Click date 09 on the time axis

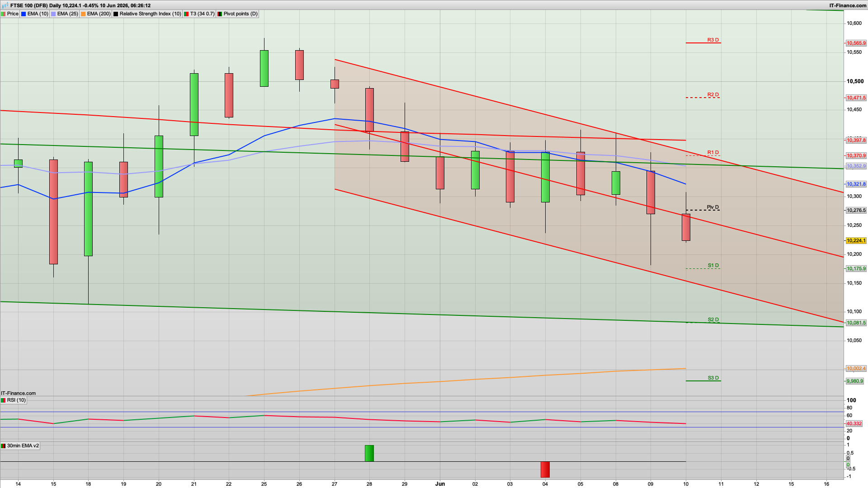point(651,484)
